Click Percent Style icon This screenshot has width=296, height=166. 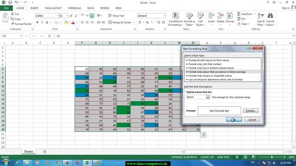pyautogui.click(x=147, y=23)
